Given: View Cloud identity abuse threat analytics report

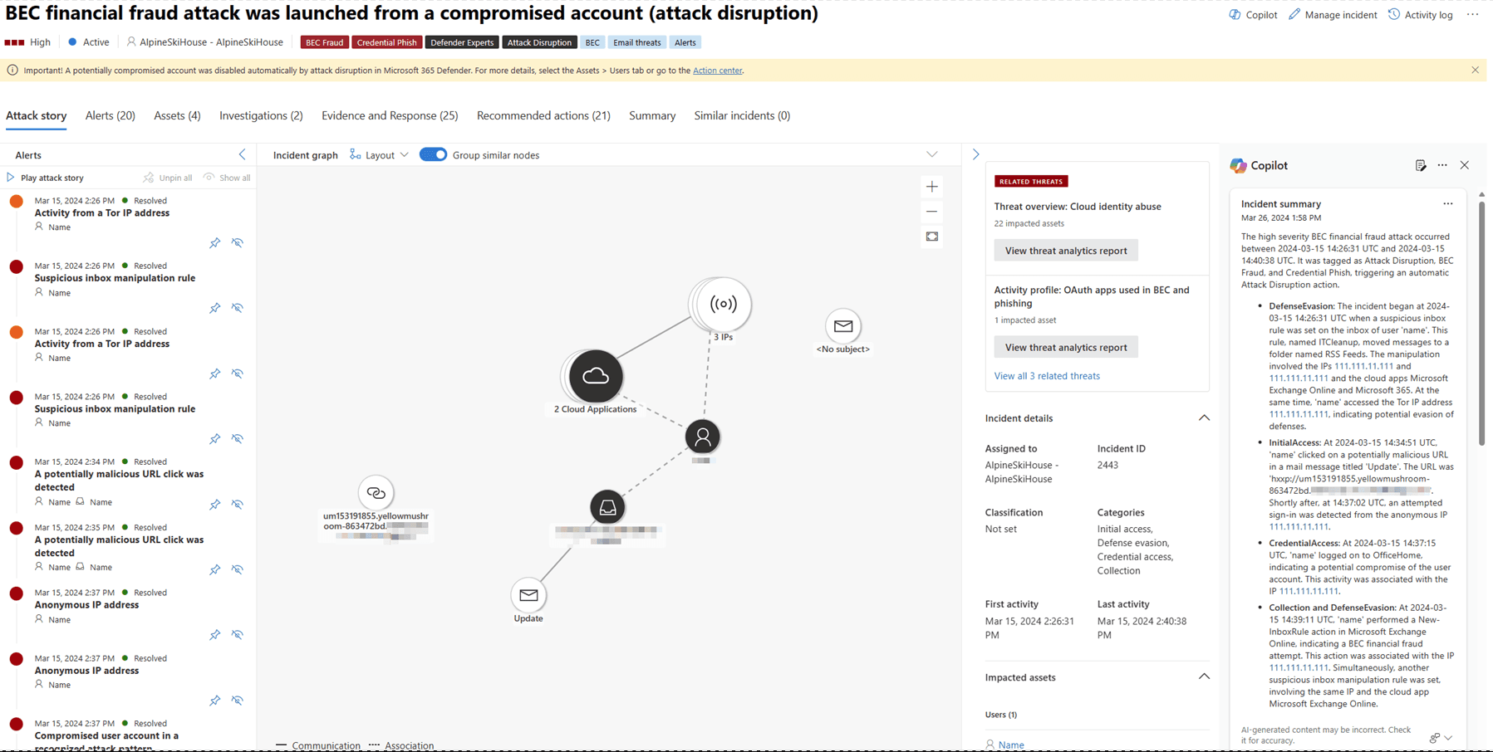Looking at the screenshot, I should (1066, 251).
